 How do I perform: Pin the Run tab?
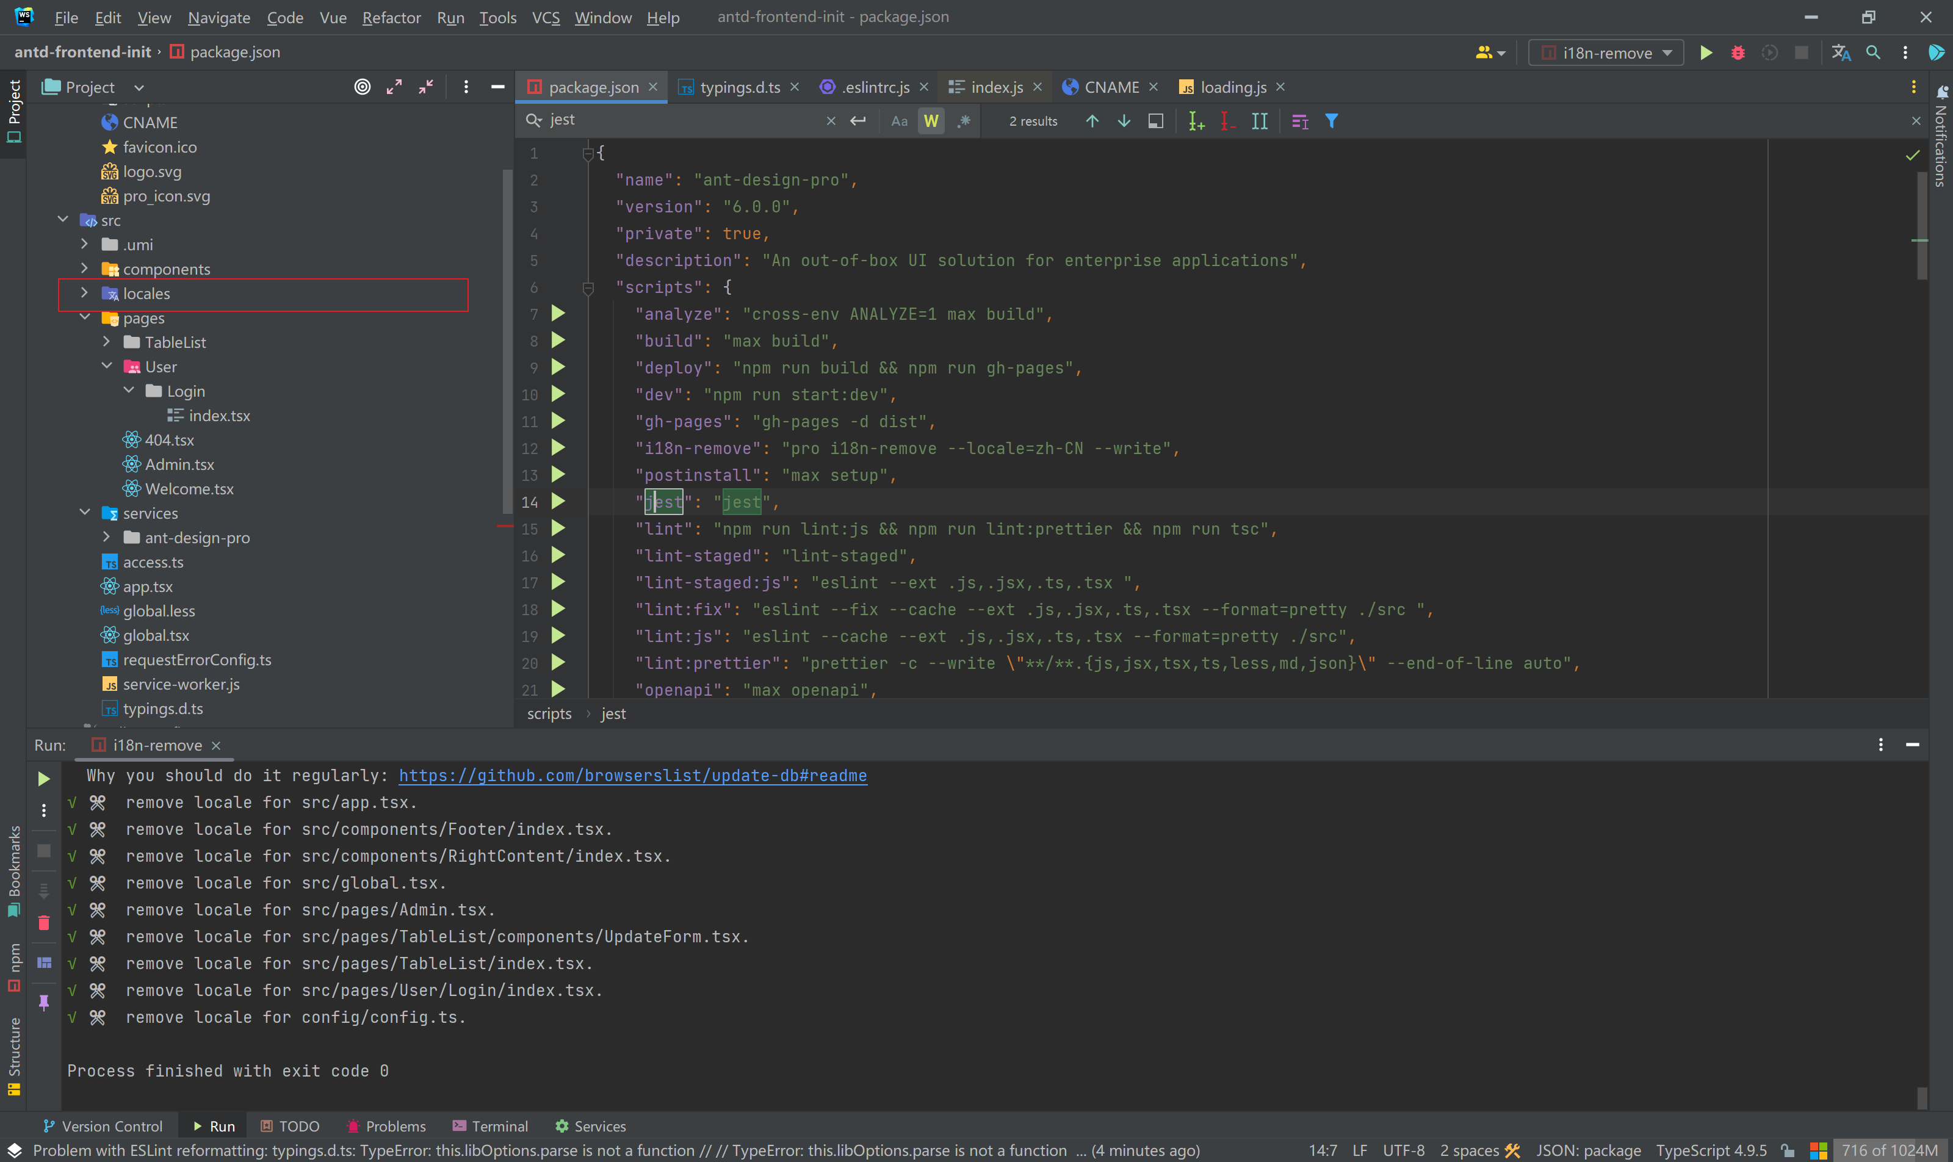pyautogui.click(x=44, y=1002)
